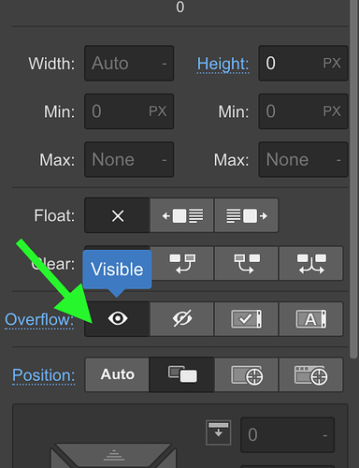This screenshot has height=468, width=359.
Task: Select relative position icon
Action: pos(182,374)
